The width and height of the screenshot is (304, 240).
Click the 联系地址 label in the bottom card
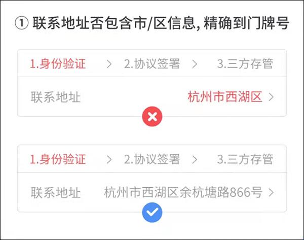pyautogui.click(x=56, y=193)
